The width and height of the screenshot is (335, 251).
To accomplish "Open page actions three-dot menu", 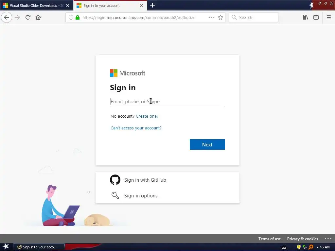I will 211,17.
